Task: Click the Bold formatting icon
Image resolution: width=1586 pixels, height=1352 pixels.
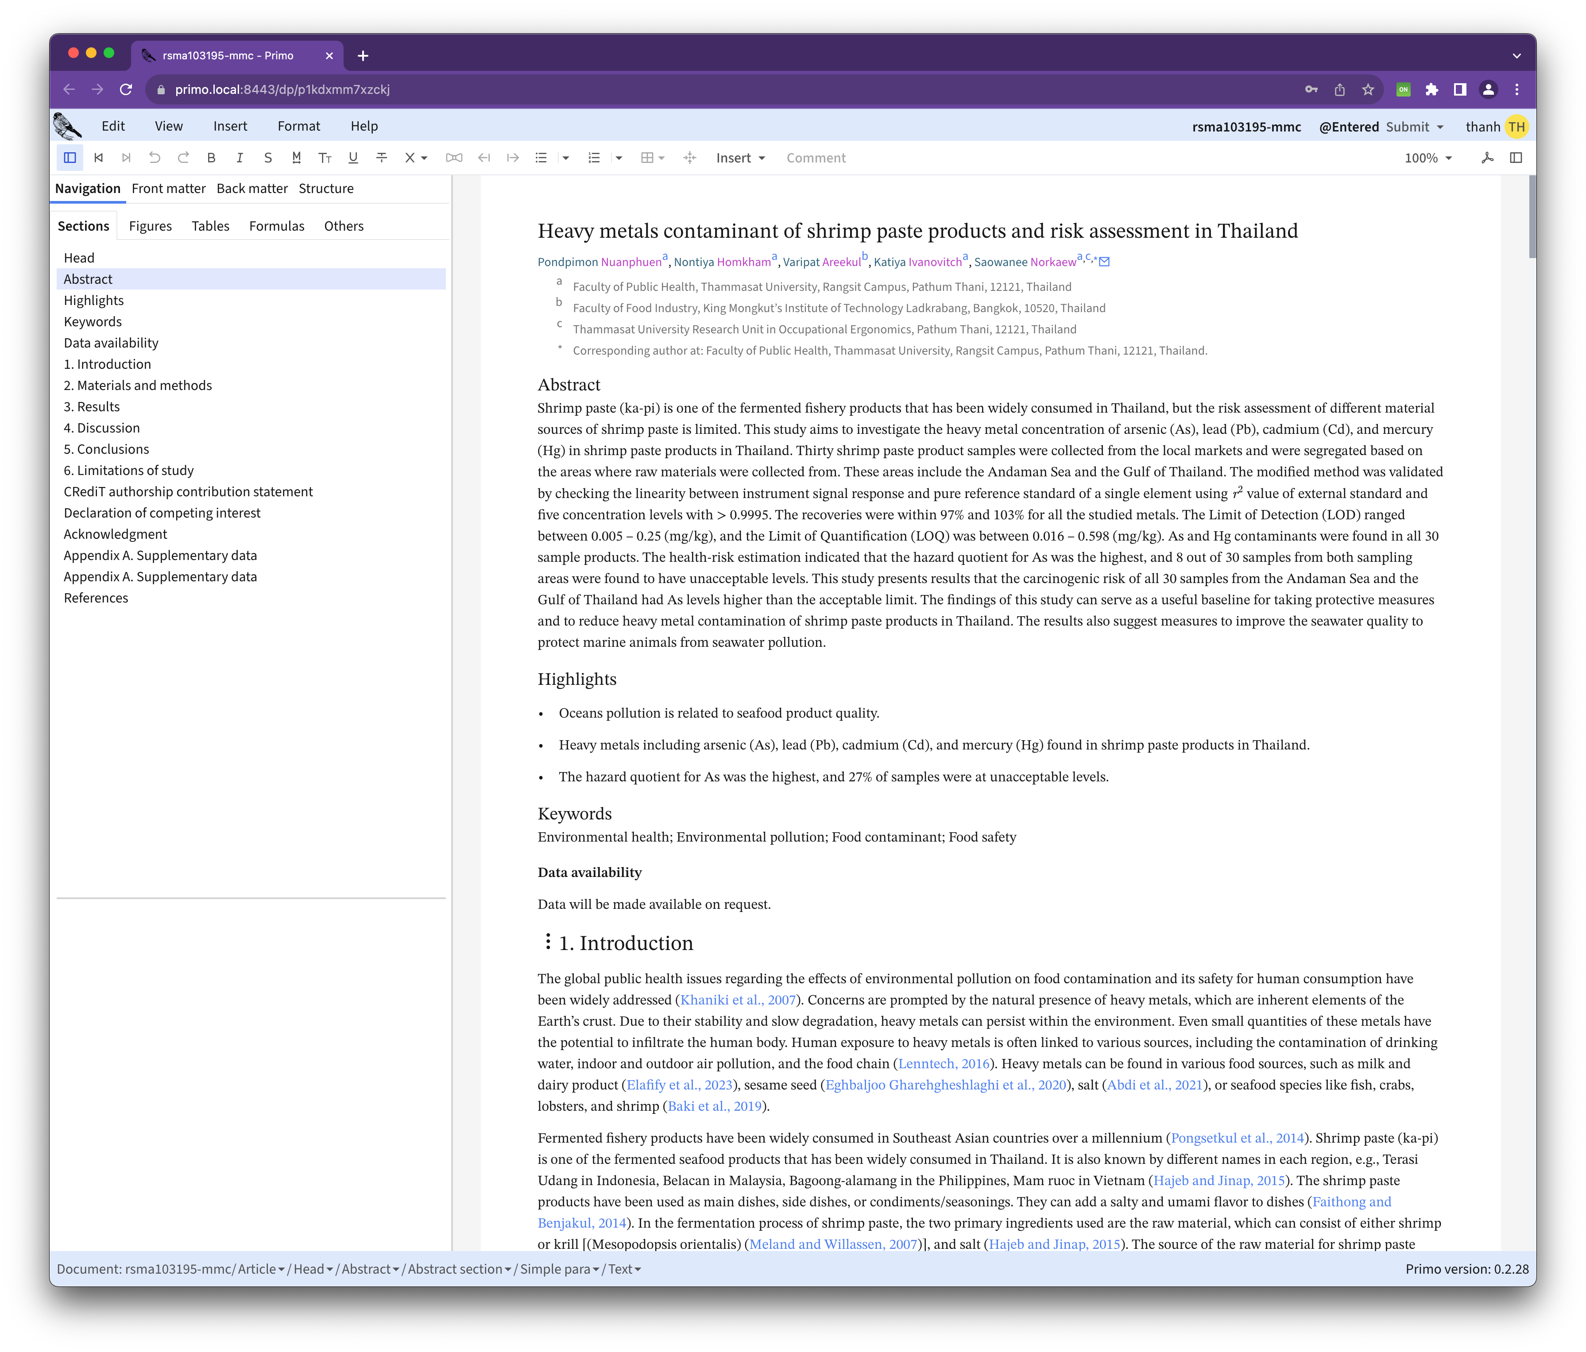Action: [211, 158]
